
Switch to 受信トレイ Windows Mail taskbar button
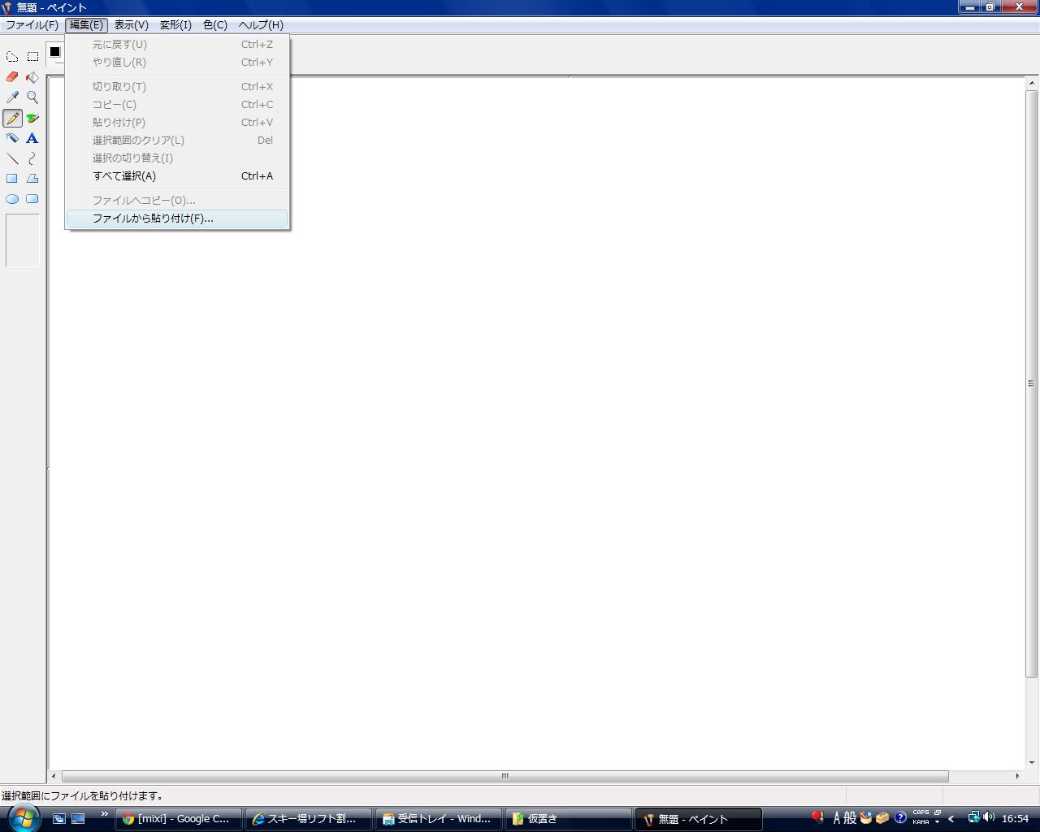pos(439,819)
